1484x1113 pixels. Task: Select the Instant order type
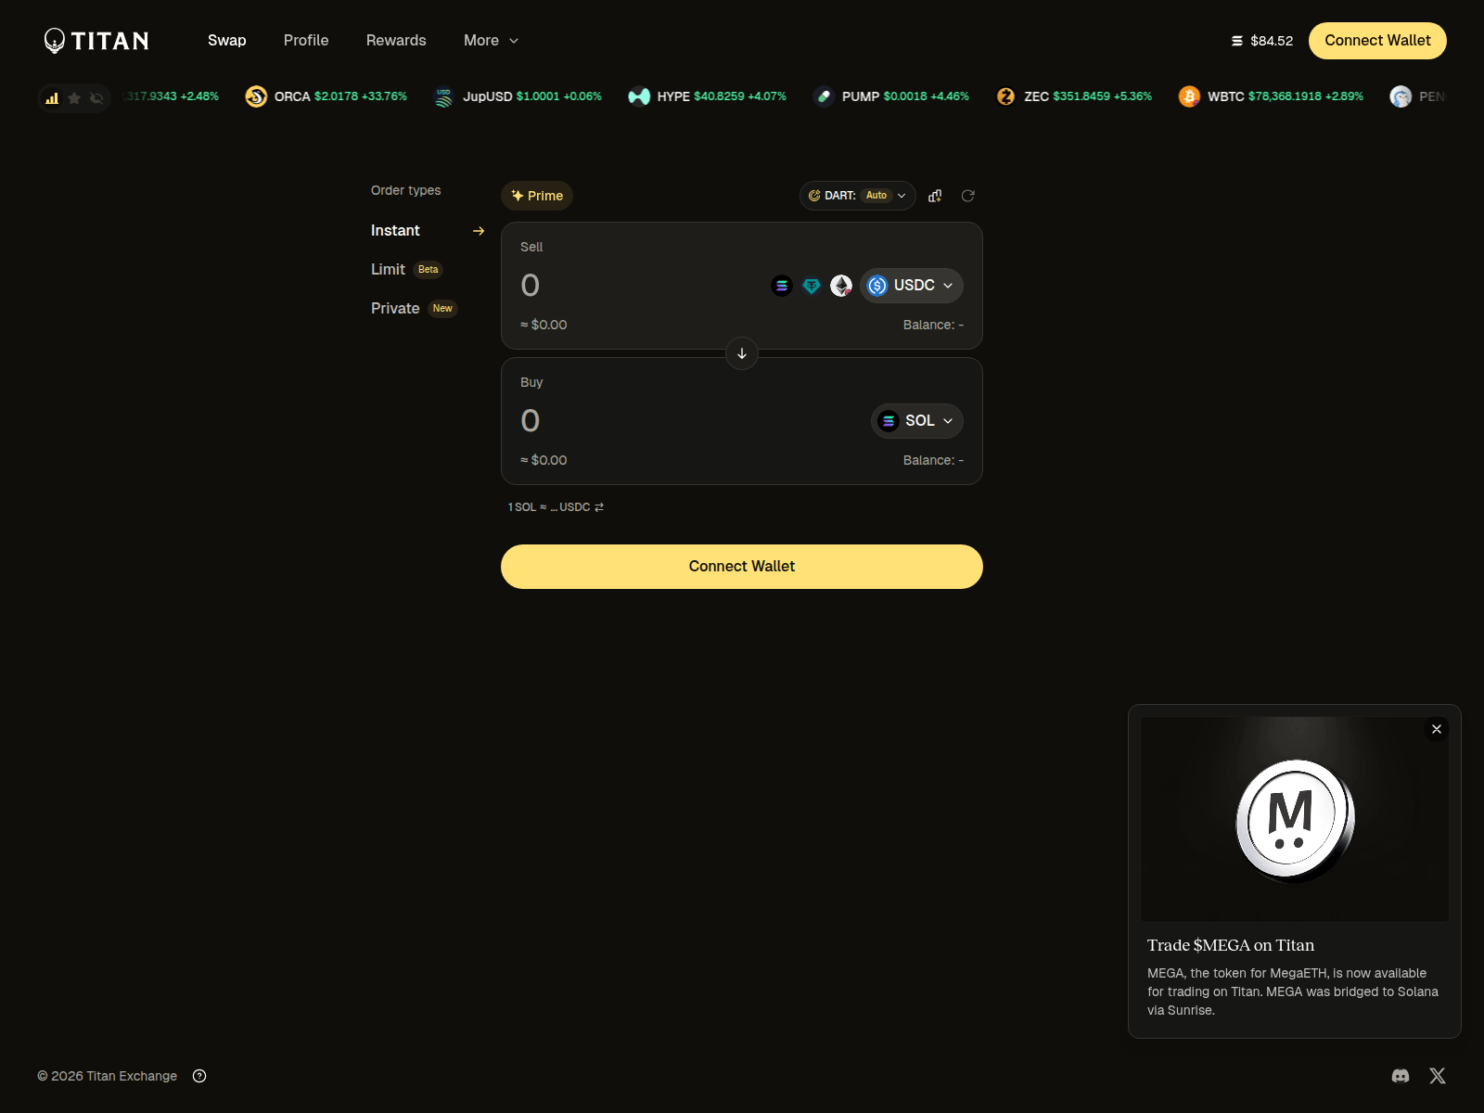coord(428,230)
